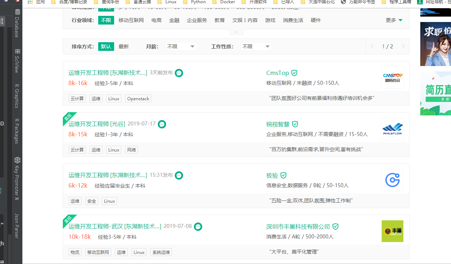Go to the next results page arrow
The height and width of the screenshot is (264, 451).
403,47
